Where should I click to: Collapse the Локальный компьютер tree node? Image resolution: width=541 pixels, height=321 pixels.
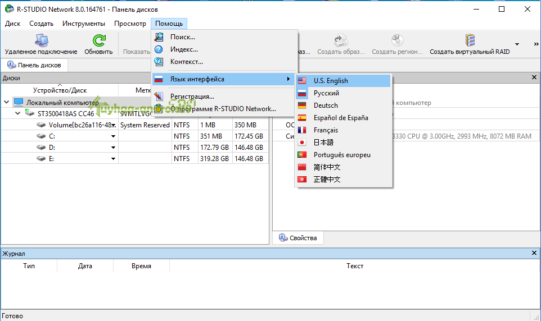pos(7,102)
